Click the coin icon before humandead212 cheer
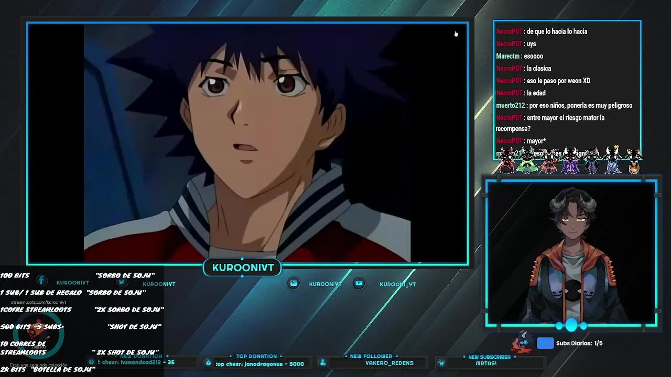Screen dimensions: 671x377 [x=91, y=362]
